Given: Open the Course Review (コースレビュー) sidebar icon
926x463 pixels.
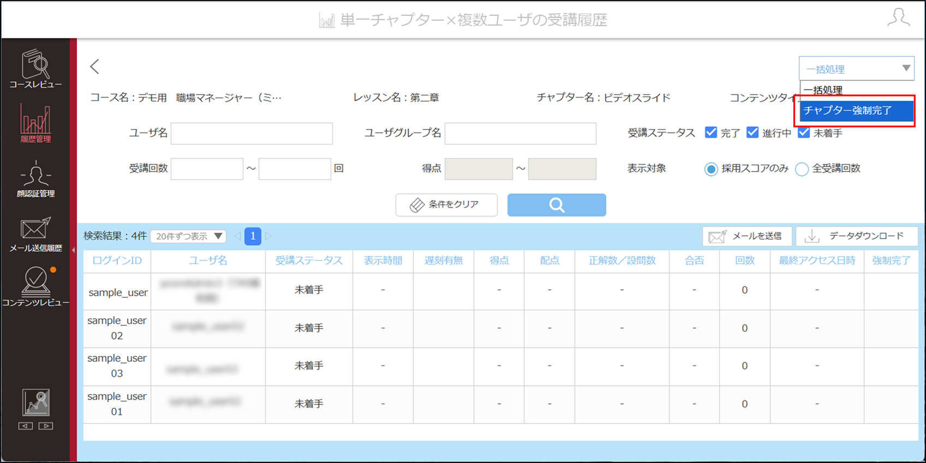Looking at the screenshot, I should click(x=35, y=69).
